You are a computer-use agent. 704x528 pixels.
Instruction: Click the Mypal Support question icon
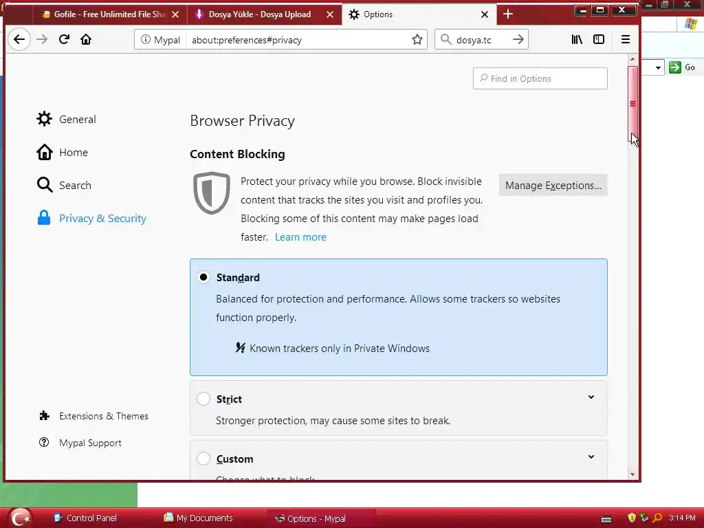44,442
